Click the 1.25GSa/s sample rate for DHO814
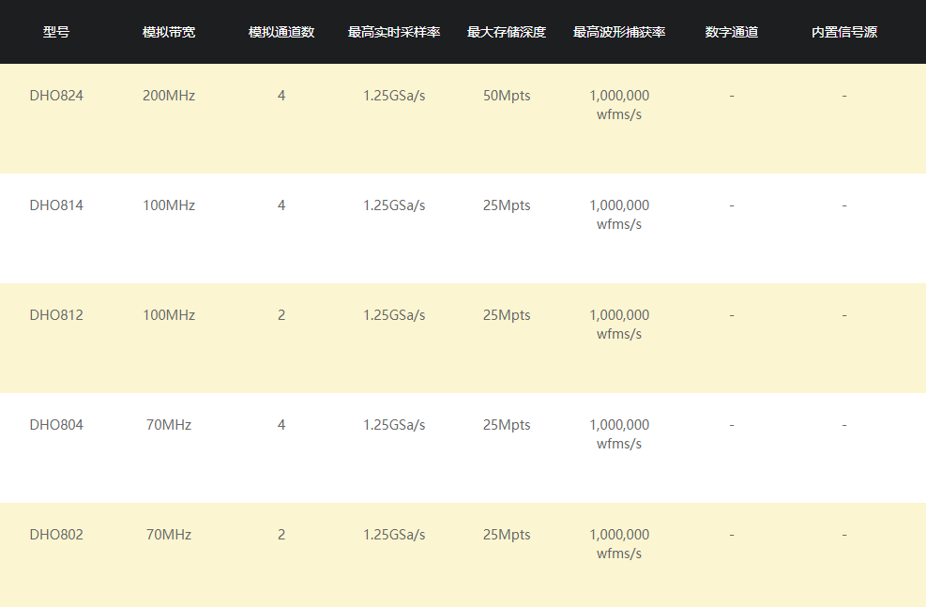The height and width of the screenshot is (607, 926). click(394, 205)
